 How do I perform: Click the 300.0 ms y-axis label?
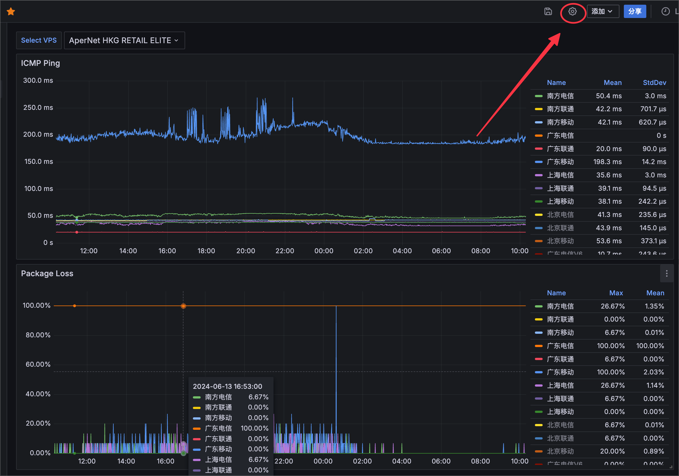coord(38,81)
